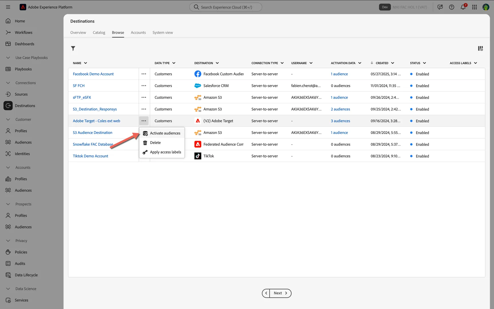Open the column customization settings icon
The image size is (494, 309).
[x=481, y=48]
